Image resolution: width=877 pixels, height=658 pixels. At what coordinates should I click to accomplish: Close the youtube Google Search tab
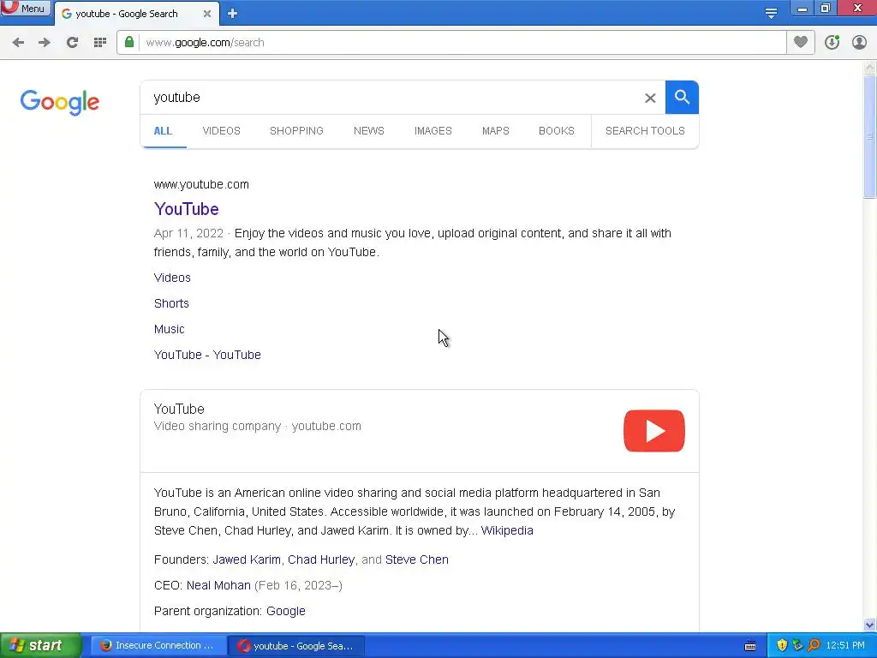pyautogui.click(x=207, y=14)
